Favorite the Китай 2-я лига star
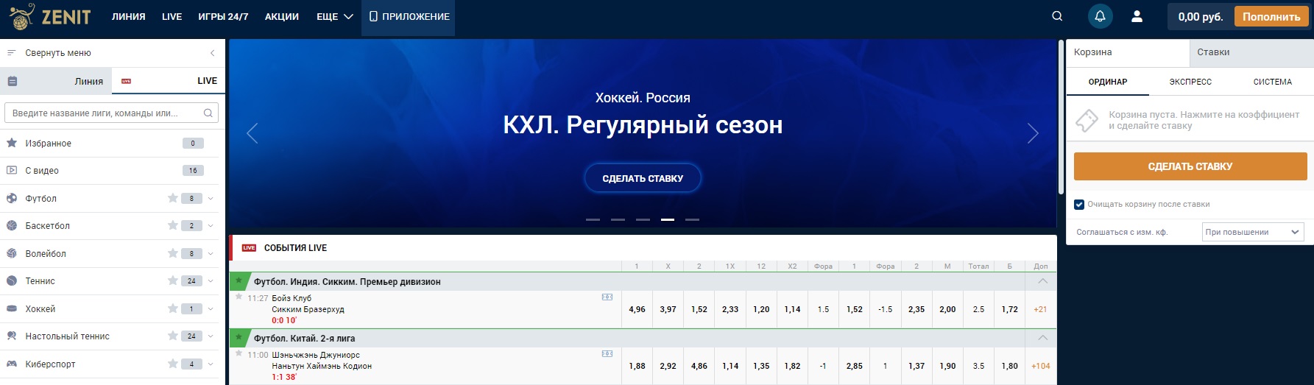 (x=239, y=338)
